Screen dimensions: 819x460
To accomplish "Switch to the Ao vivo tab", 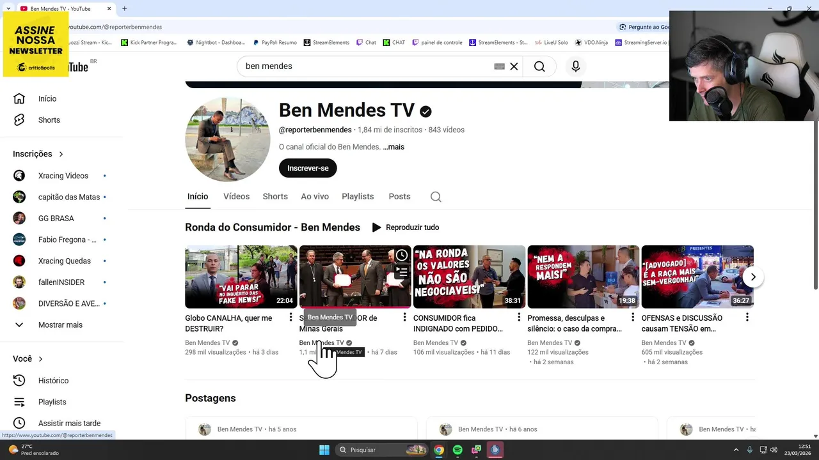I will [x=315, y=197].
